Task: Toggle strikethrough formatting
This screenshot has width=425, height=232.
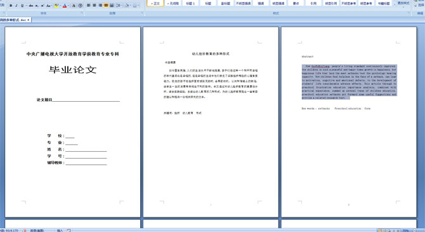Action: coord(31,6)
